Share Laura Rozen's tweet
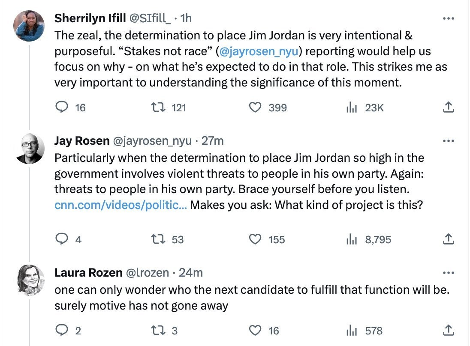Image resolution: width=470 pixels, height=346 pixels. click(448, 330)
